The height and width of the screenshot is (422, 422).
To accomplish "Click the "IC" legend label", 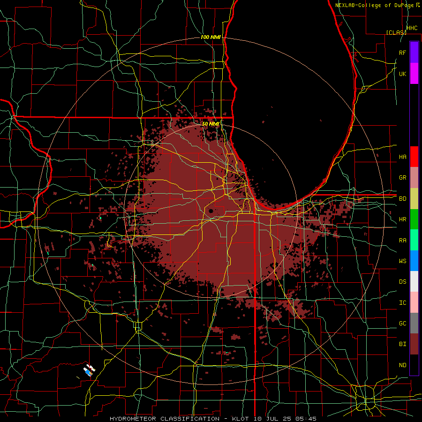I will pos(402,303).
